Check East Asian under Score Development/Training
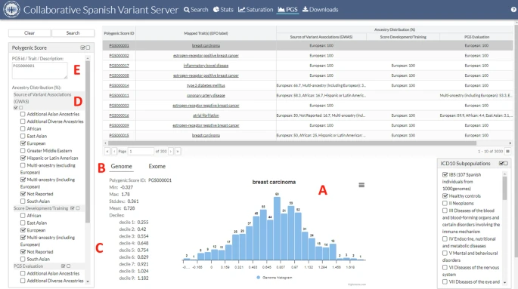Screen dimensions: 518x289 (x=23, y=223)
